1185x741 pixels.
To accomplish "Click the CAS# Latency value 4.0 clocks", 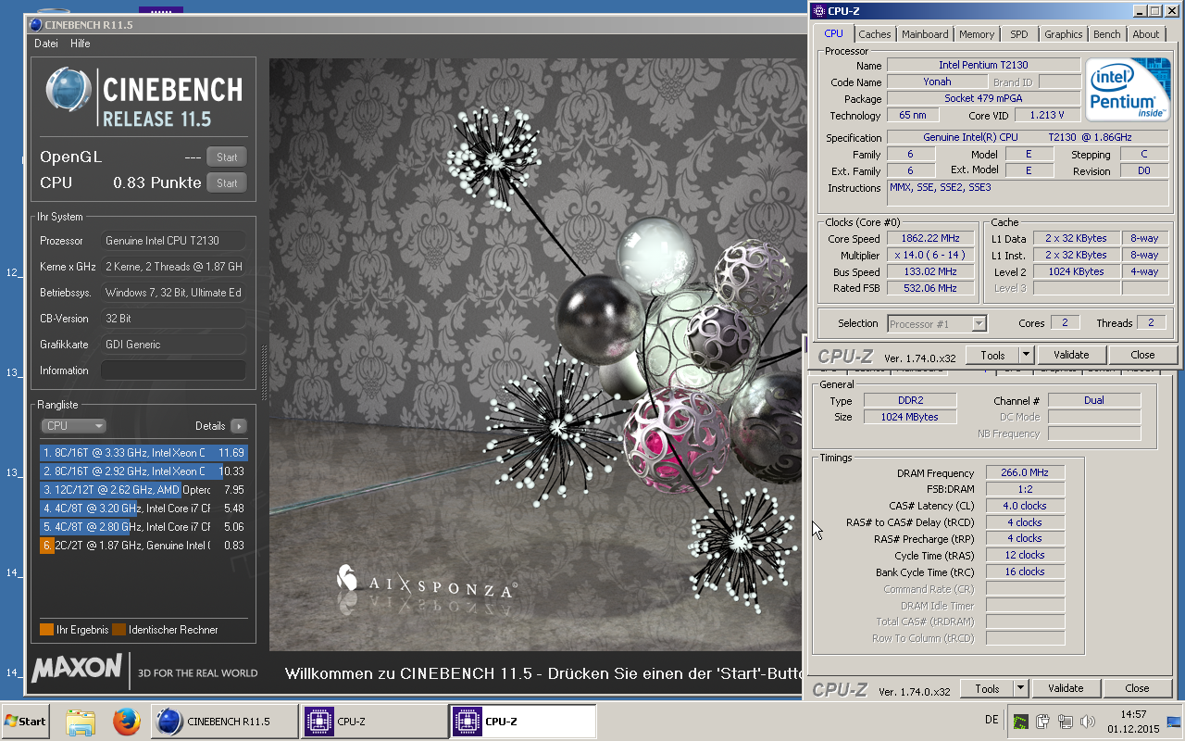I will 1025,506.
